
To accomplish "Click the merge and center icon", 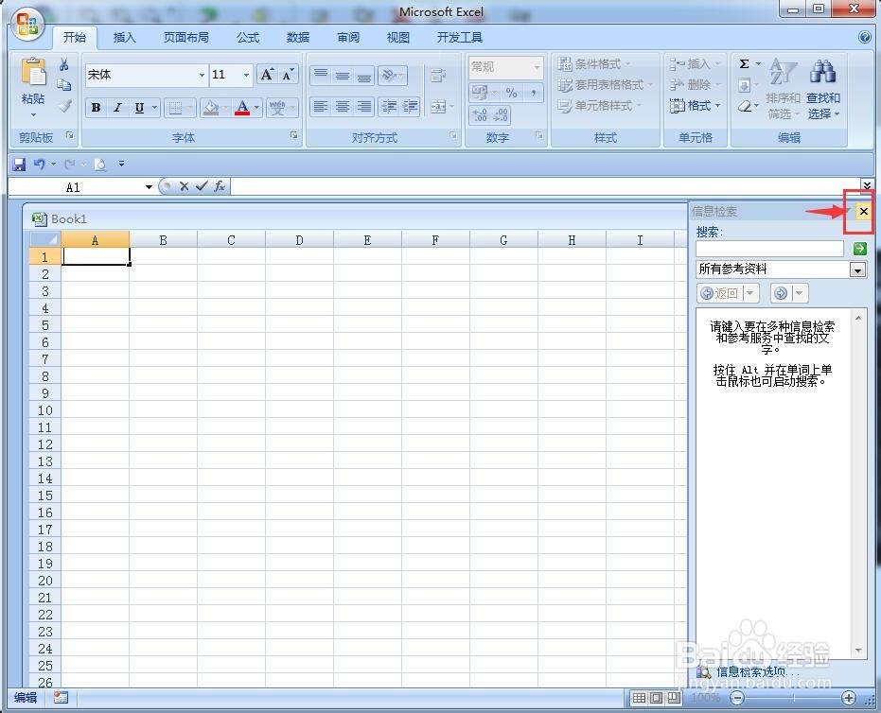I will [x=438, y=106].
